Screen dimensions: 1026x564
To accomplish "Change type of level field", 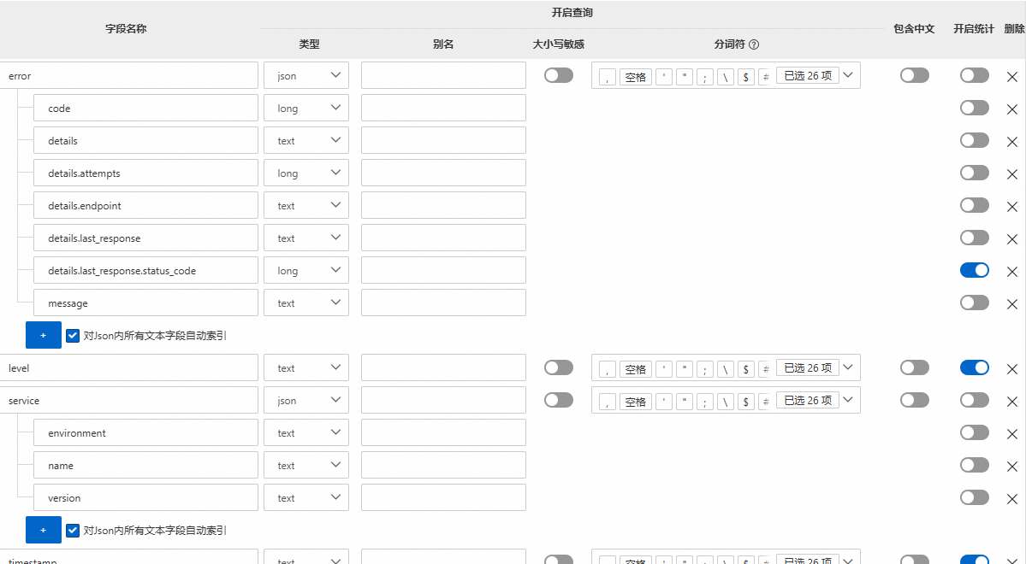I will click(306, 367).
